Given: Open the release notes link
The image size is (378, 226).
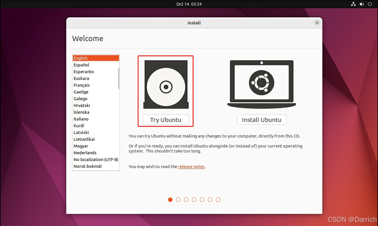Looking at the screenshot, I should (191, 166).
